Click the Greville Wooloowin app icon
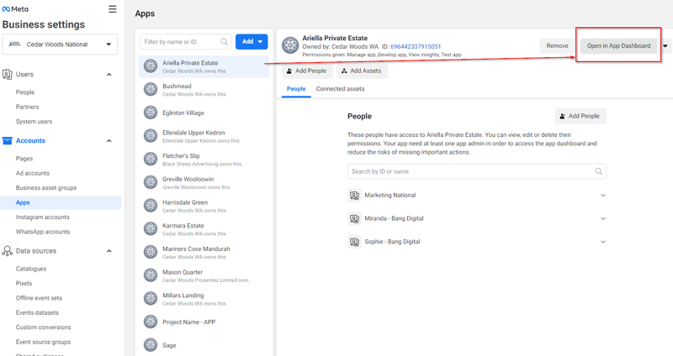This screenshot has width=673, height=356. tap(151, 182)
